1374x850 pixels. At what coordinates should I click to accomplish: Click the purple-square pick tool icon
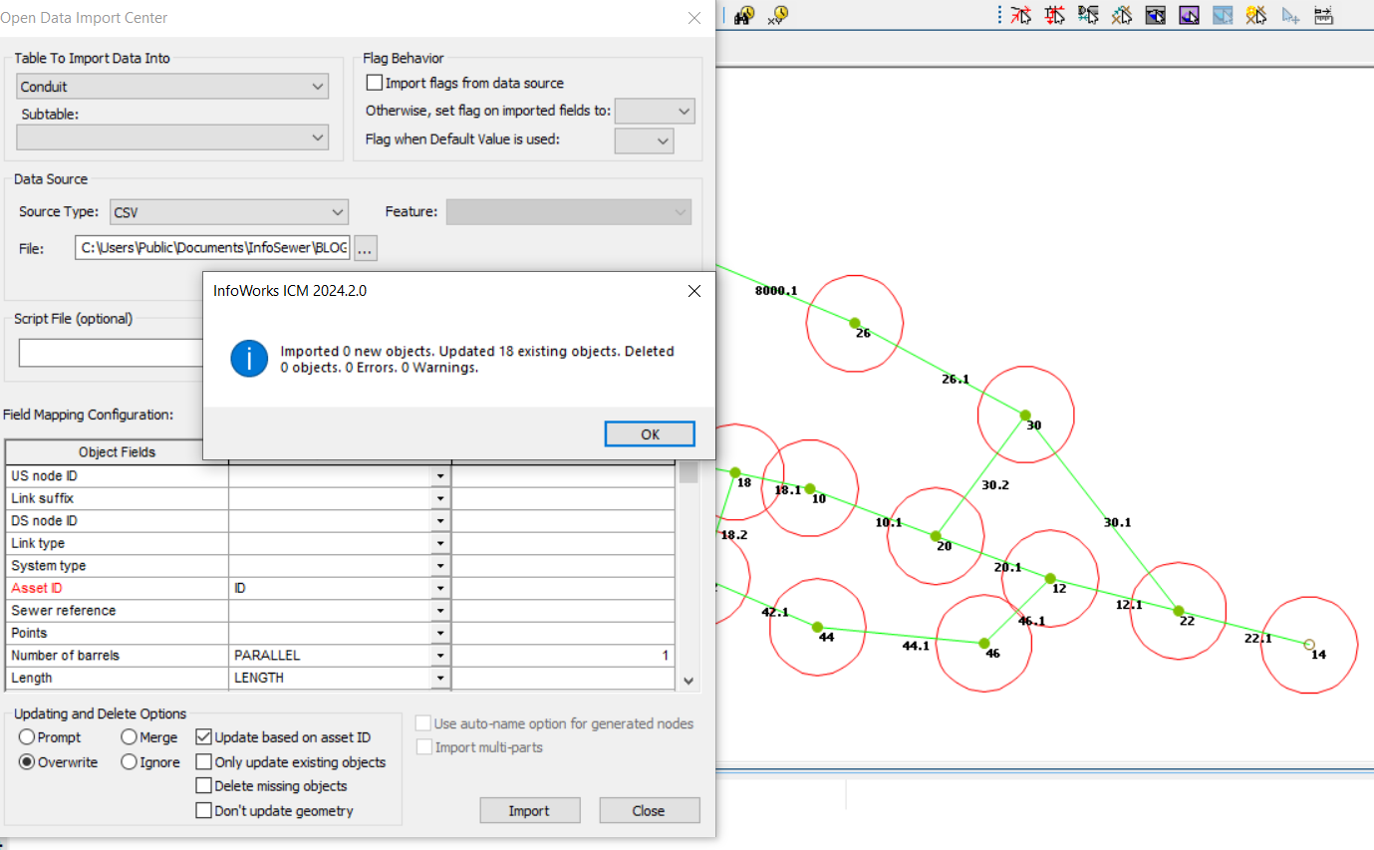tap(1189, 16)
